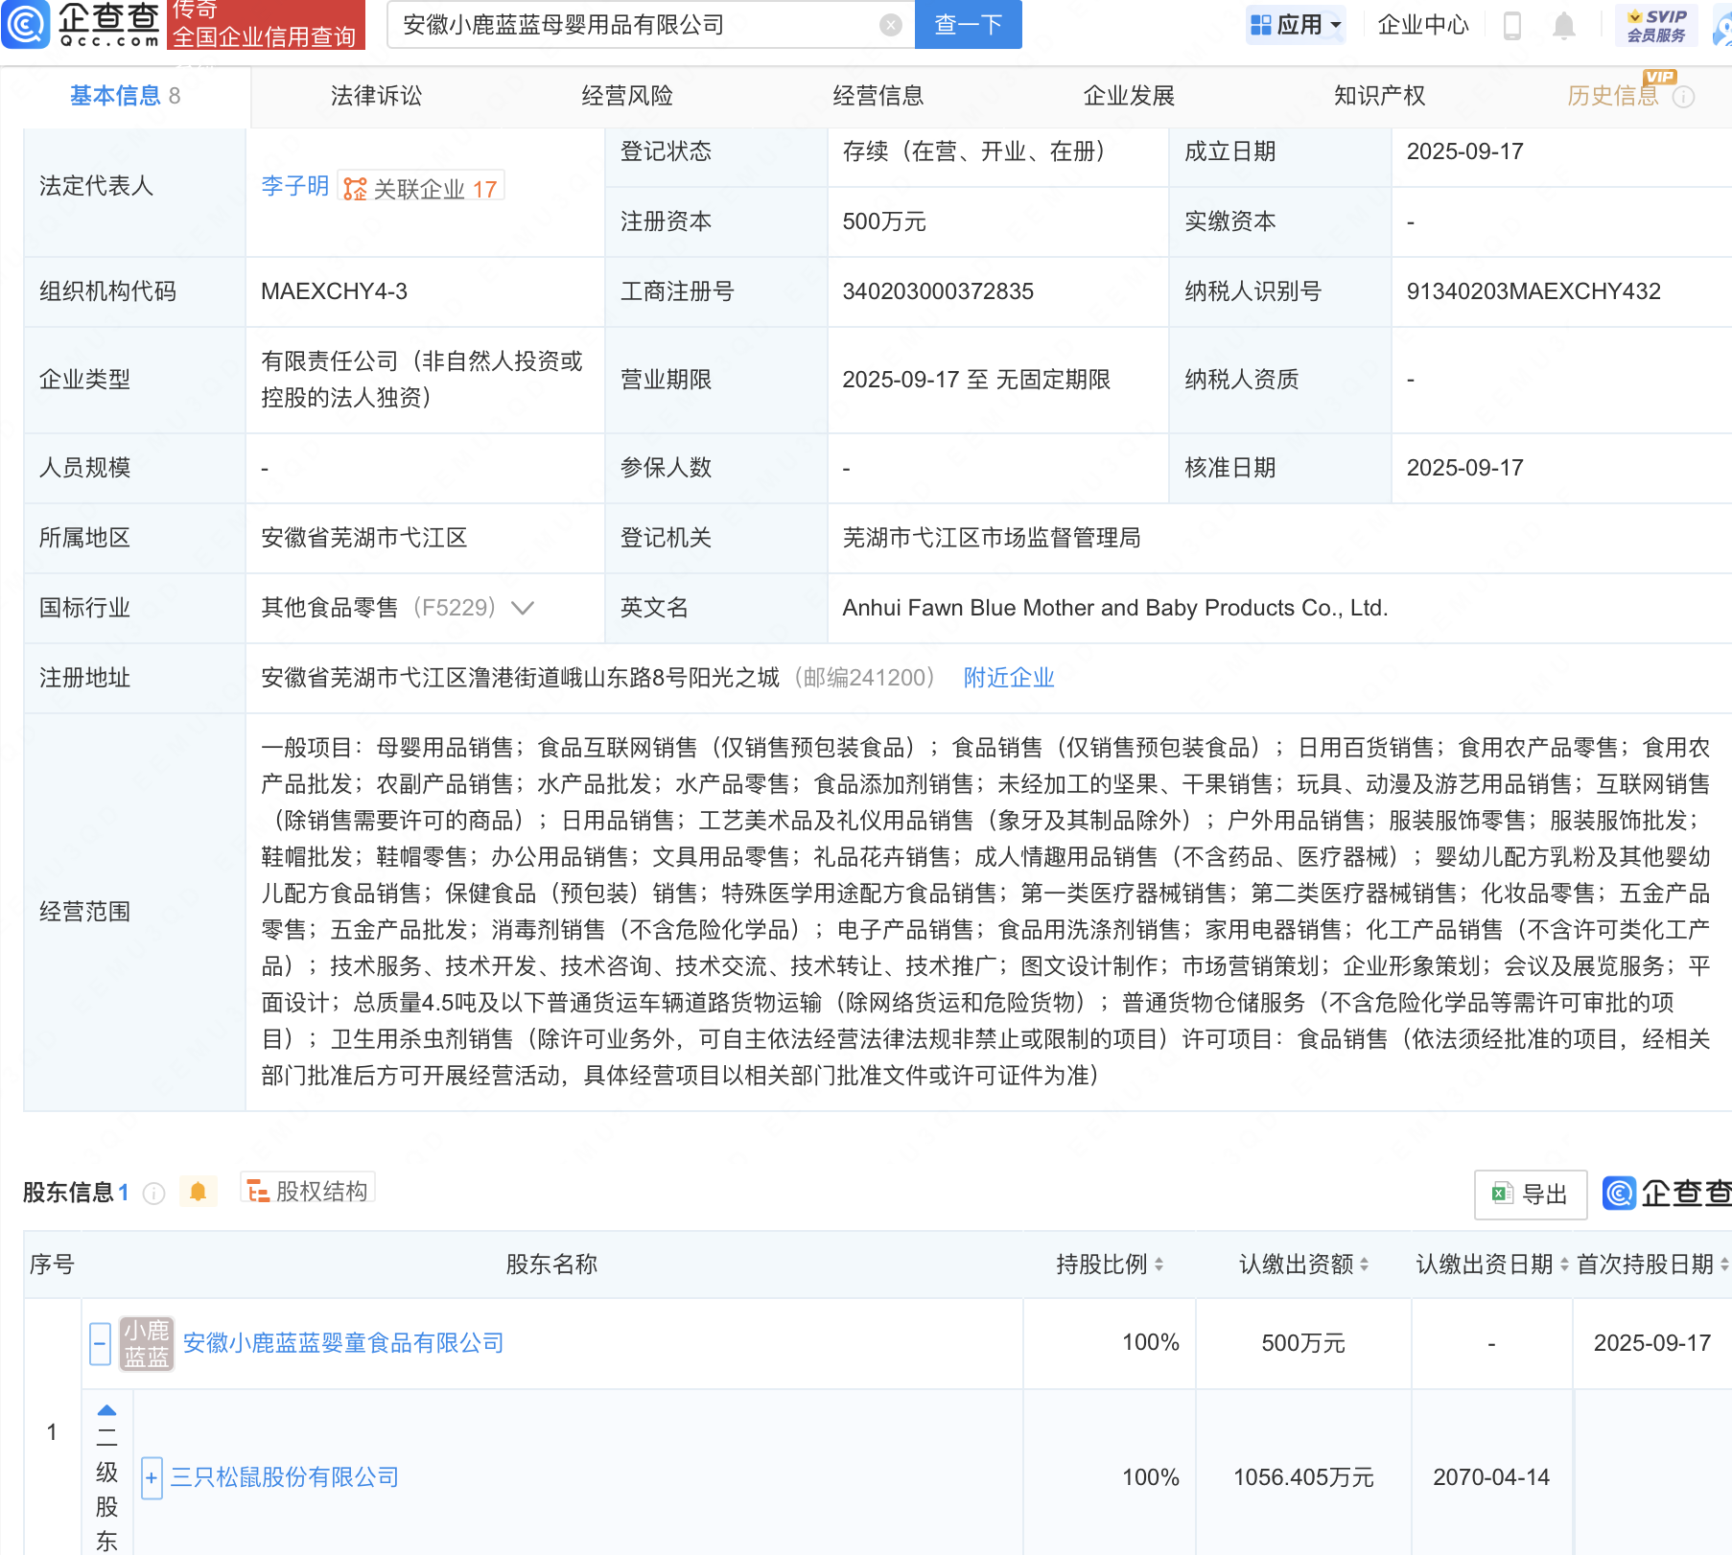Switch to 经营信息 tab
Viewport: 1732px width, 1555px height.
(878, 96)
